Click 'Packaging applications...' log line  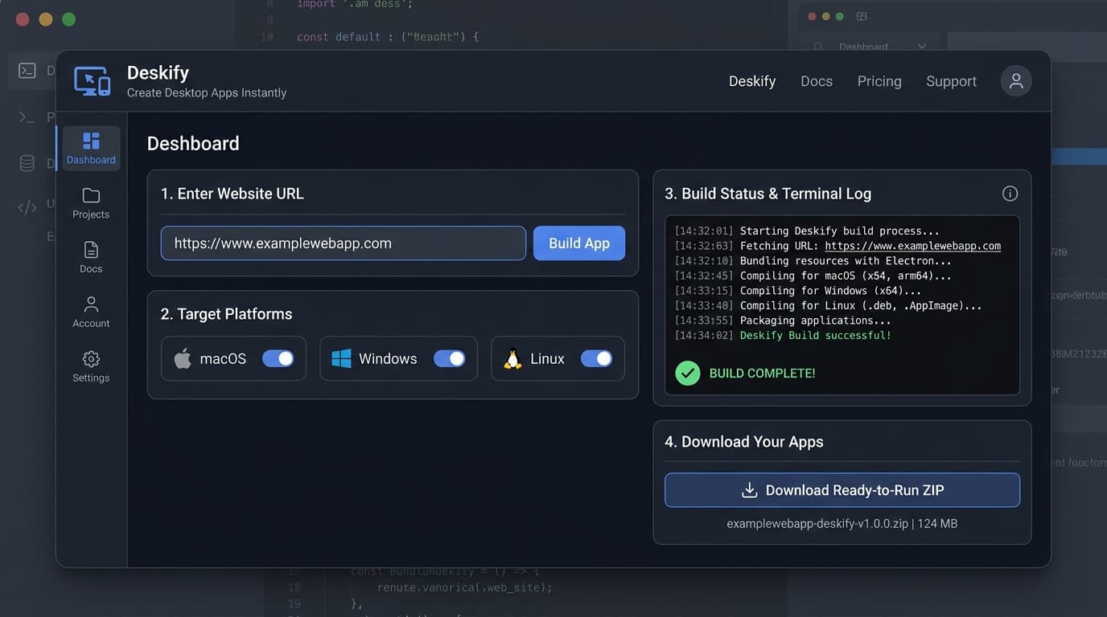(815, 320)
